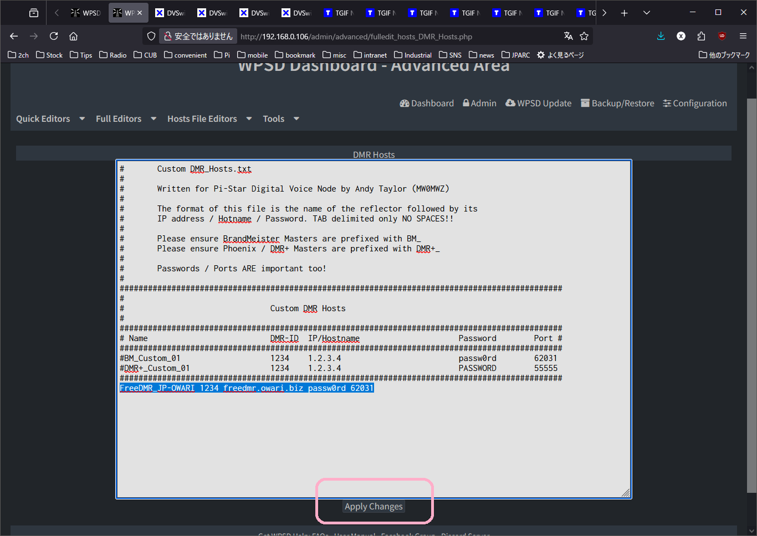This screenshot has height=536, width=757.
Task: Switch to the first DVSwitch tab
Action: tap(170, 13)
